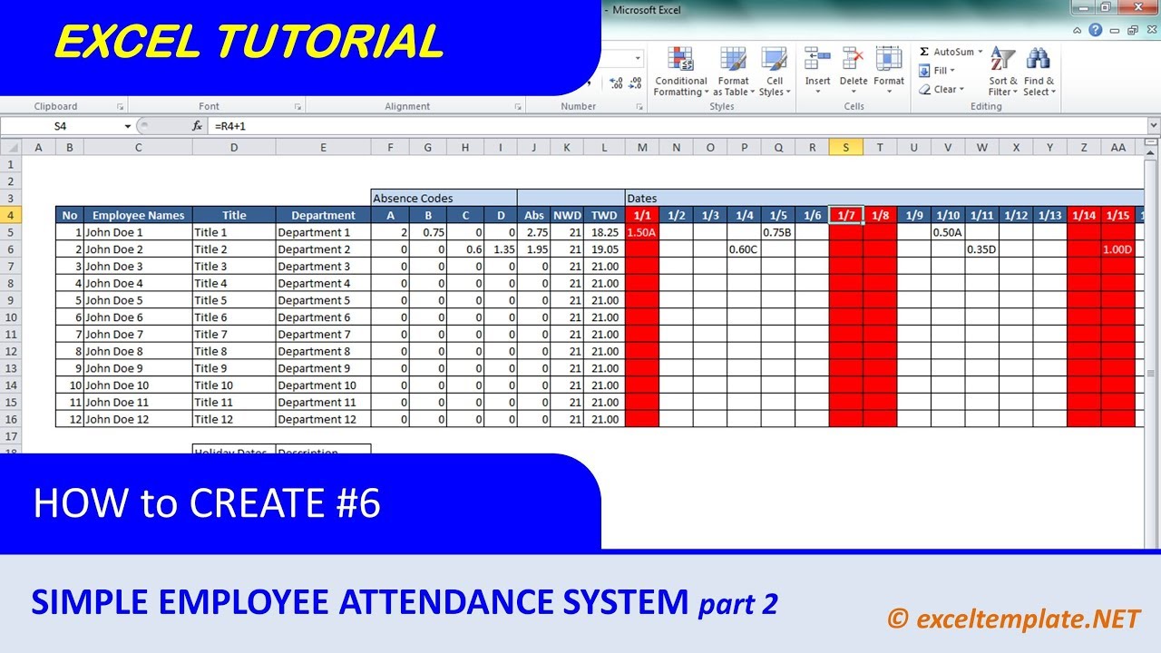Viewport: 1161px width, 653px height.
Task: Select row 10 header
Action: 11,317
